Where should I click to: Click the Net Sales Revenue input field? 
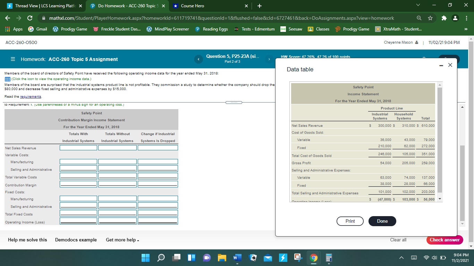click(x=78, y=148)
